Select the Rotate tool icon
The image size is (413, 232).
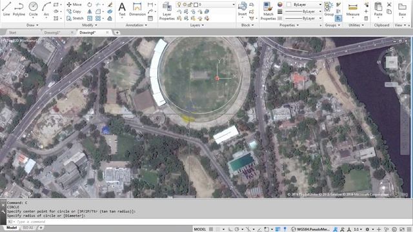pos(90,5)
